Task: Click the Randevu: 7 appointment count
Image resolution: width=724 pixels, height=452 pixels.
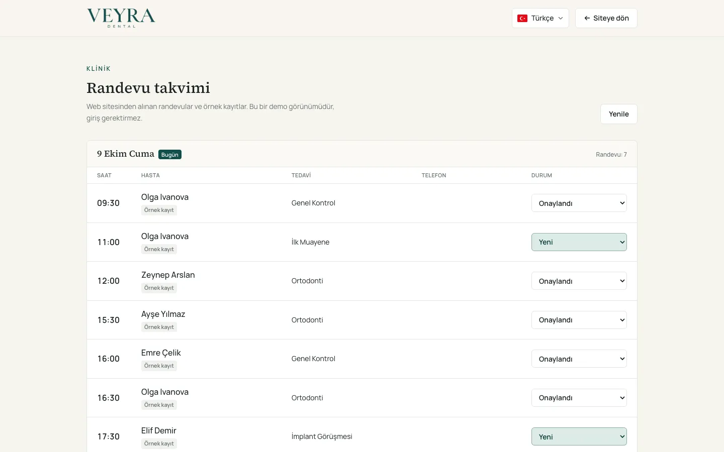Action: pos(611,155)
